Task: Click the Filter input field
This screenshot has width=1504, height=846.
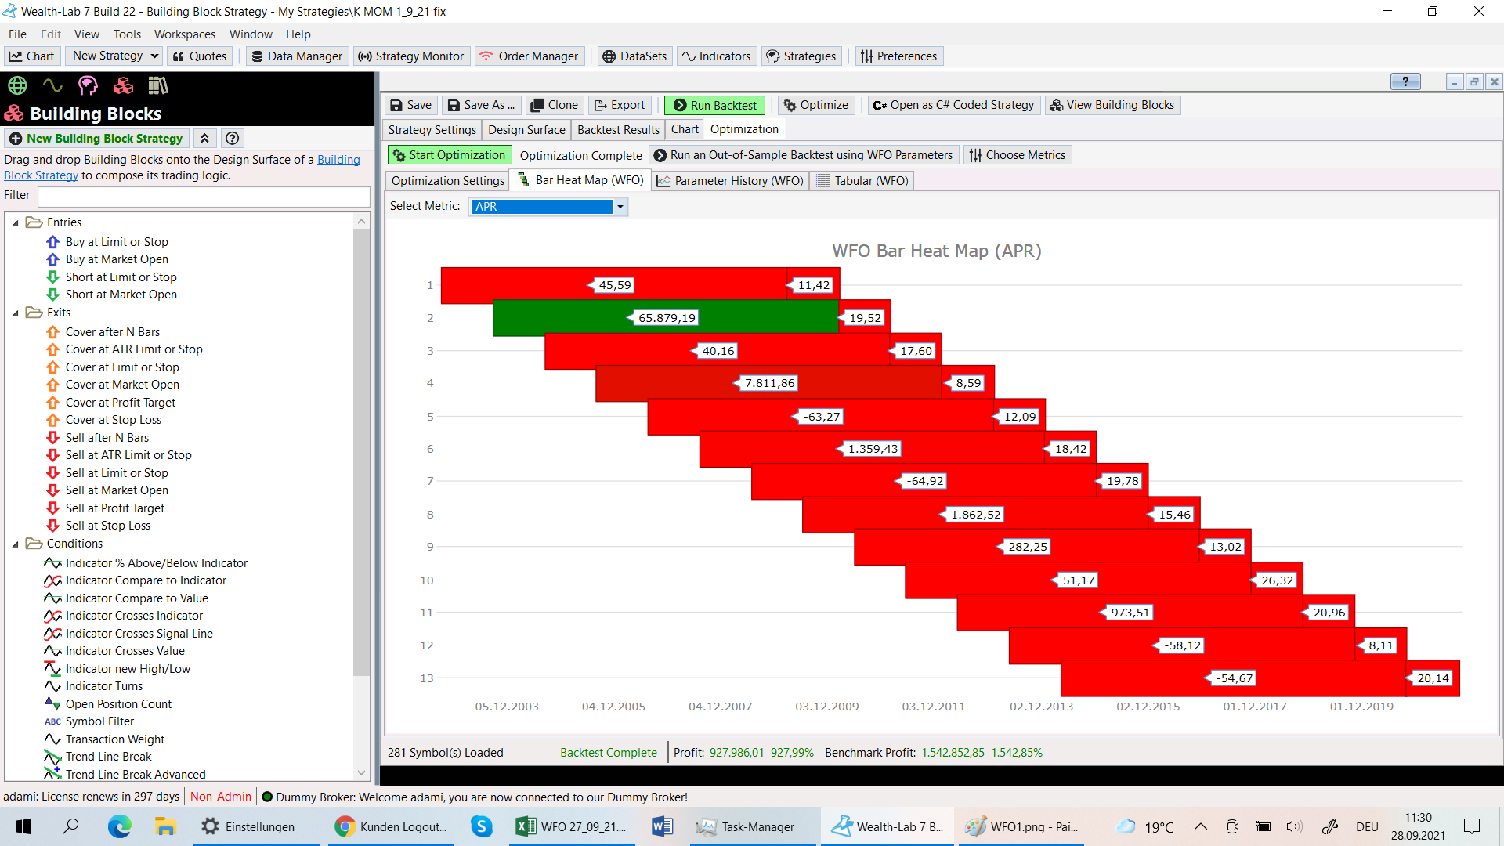Action: tap(203, 196)
